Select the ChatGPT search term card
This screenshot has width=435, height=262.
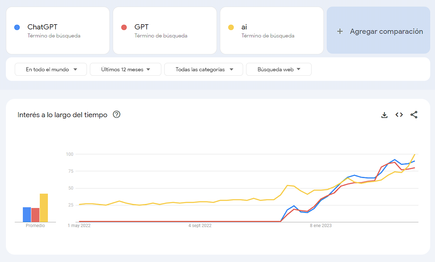click(58, 30)
